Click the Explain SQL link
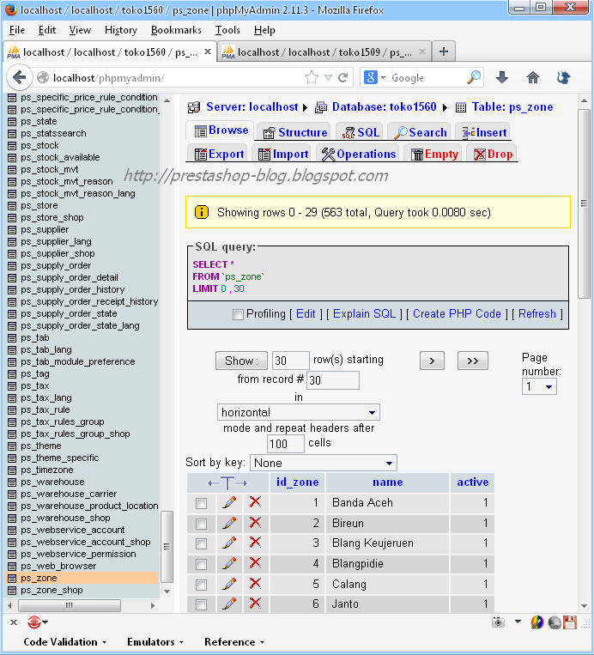The width and height of the screenshot is (594, 655). click(364, 313)
